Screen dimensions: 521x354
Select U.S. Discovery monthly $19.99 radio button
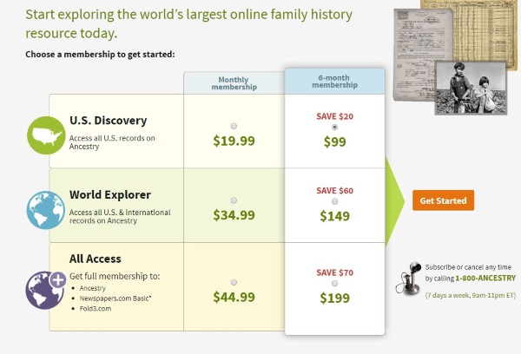pos(234,127)
